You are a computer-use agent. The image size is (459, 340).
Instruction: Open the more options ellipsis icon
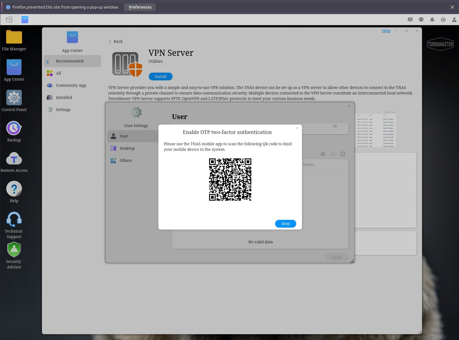click(343, 154)
